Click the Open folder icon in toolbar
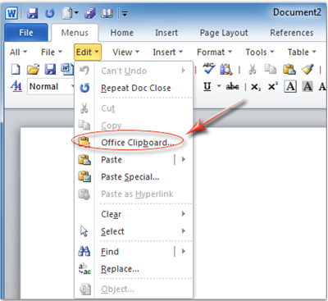Viewport: 328px width, 301px height. tap(33, 70)
